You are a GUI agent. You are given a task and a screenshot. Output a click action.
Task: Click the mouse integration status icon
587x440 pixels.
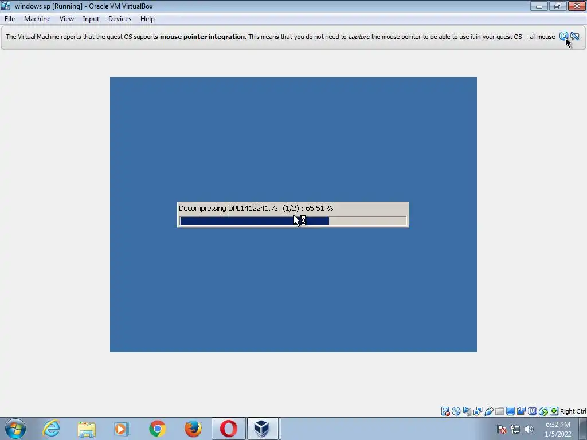coord(543,411)
